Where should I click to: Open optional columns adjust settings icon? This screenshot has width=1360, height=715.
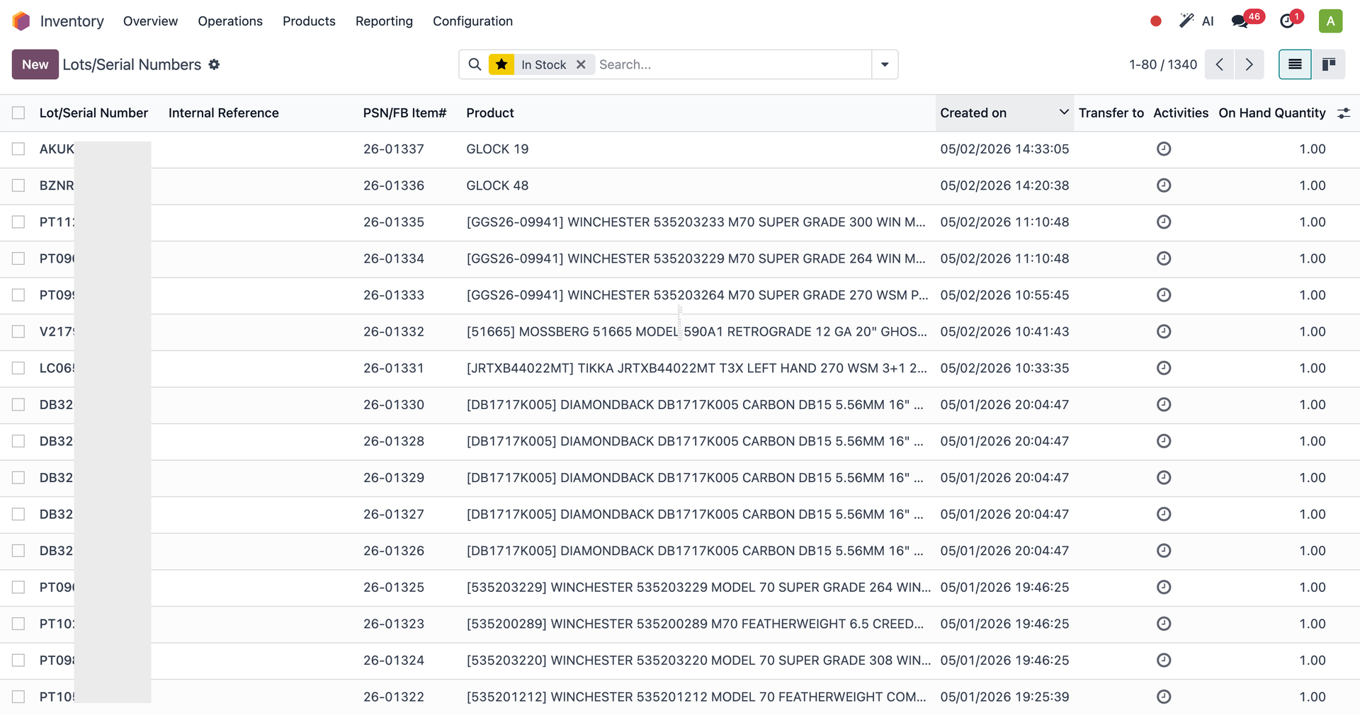[1344, 113]
